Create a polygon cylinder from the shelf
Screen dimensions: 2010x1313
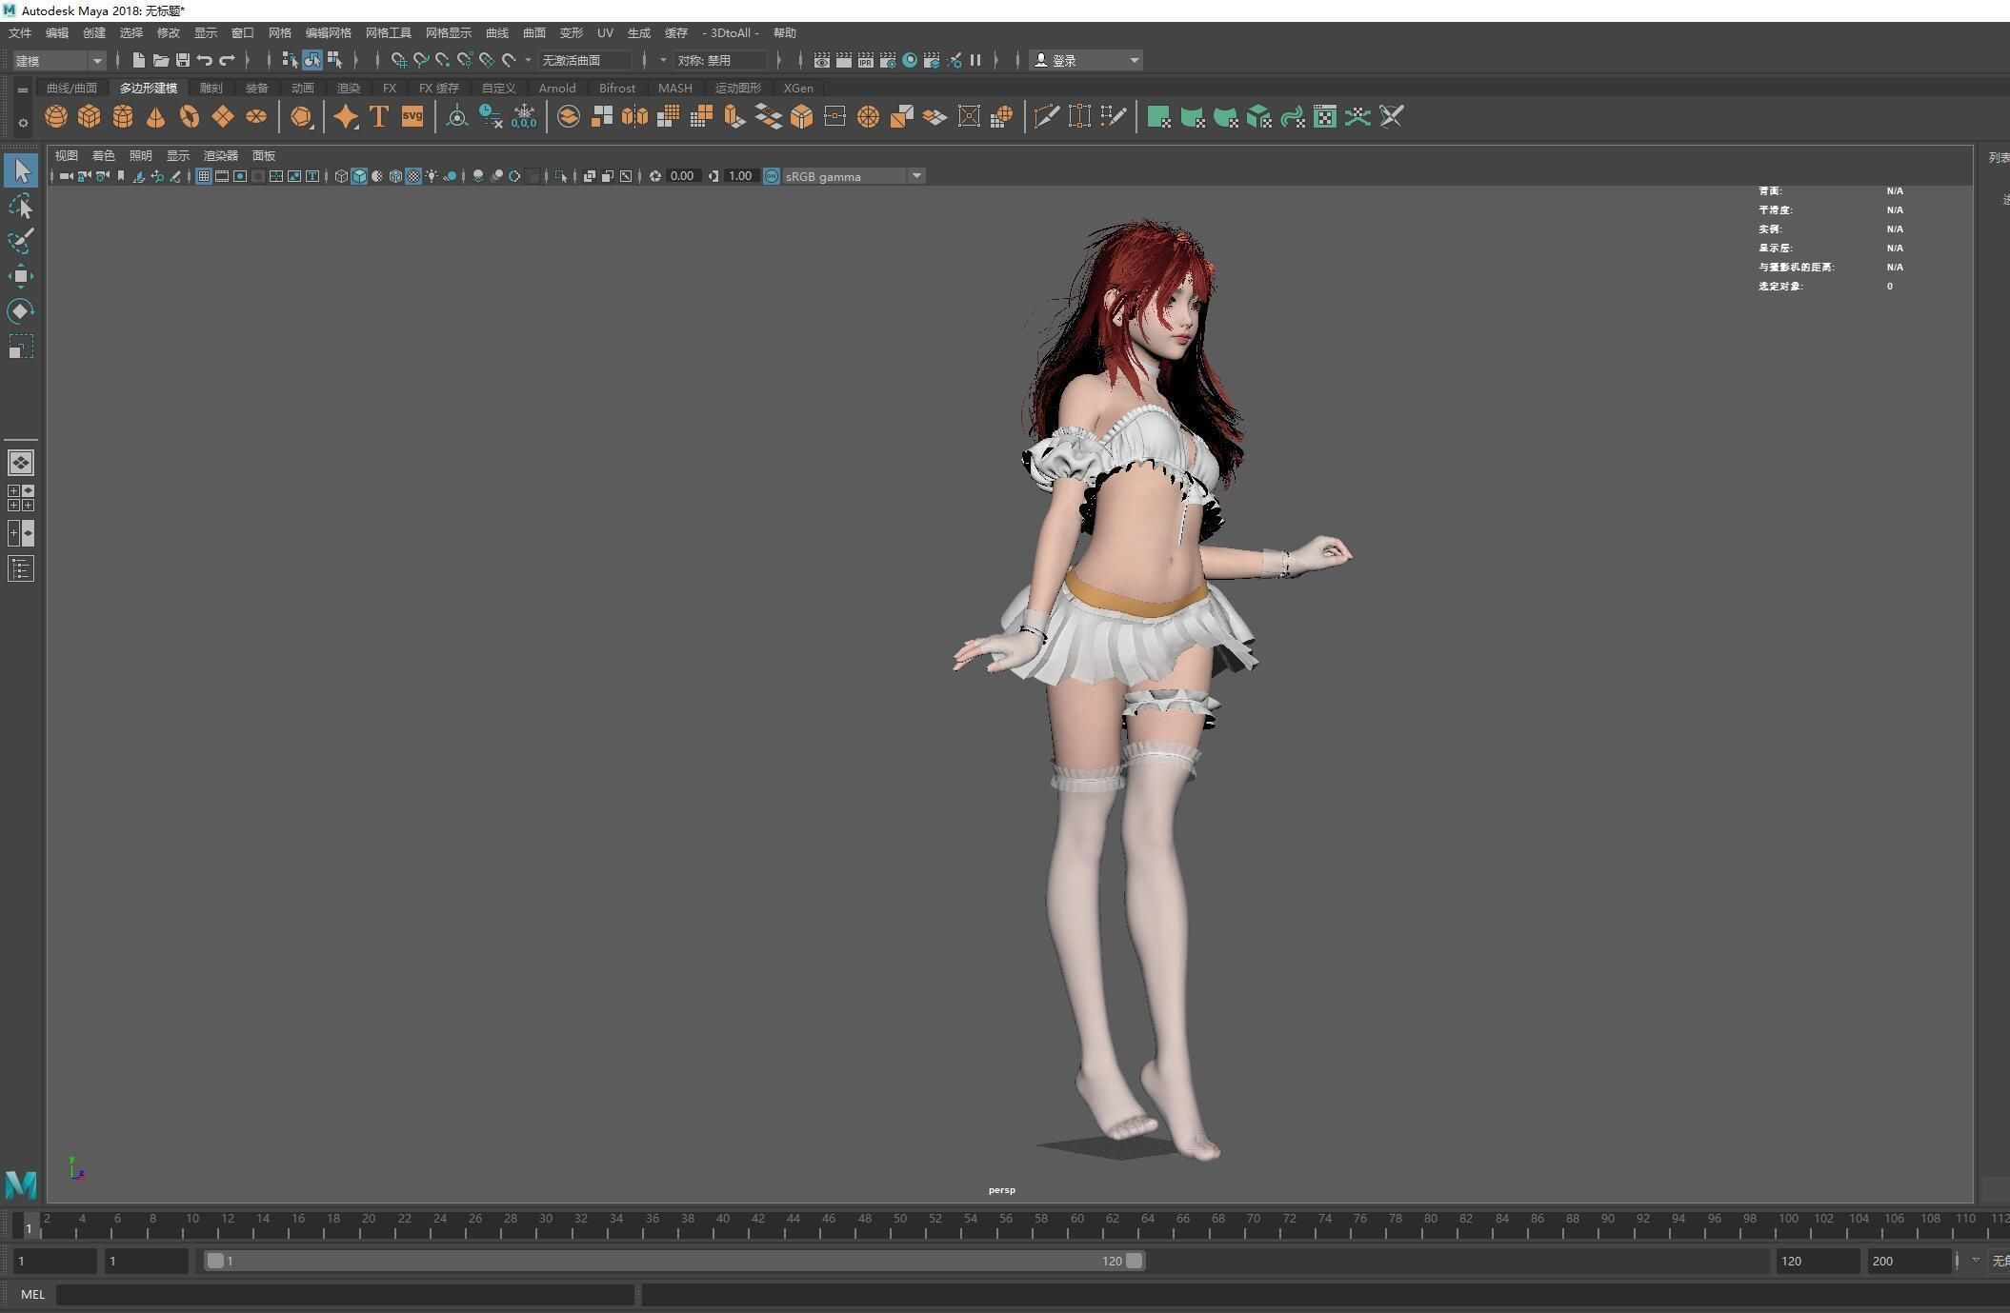123,117
